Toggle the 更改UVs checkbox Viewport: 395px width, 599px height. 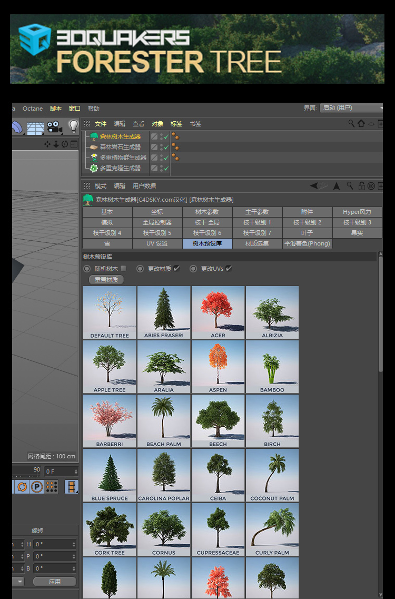click(229, 269)
